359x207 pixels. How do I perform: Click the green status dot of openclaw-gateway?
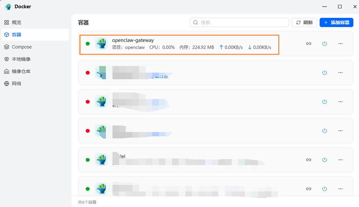tap(88, 44)
